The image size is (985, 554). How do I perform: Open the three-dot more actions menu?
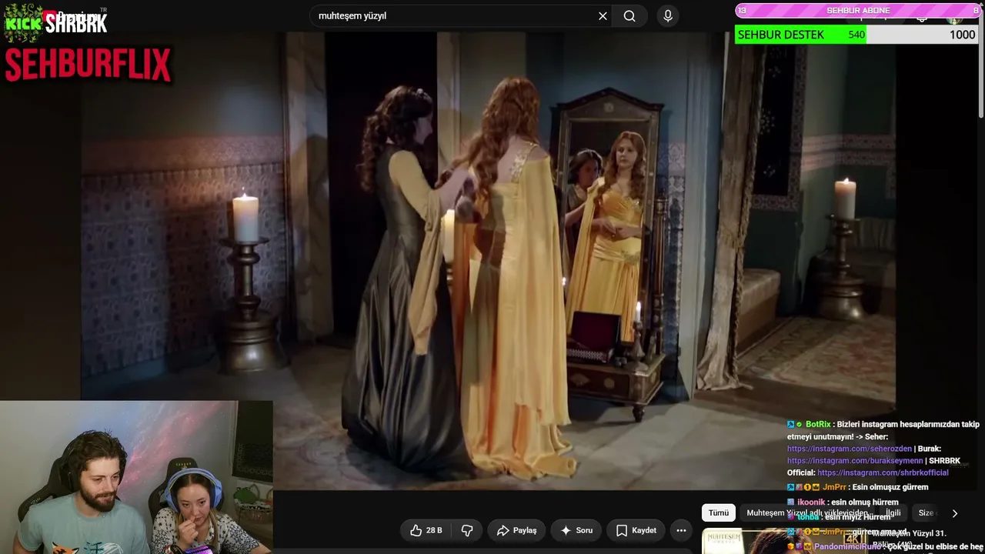tap(681, 530)
